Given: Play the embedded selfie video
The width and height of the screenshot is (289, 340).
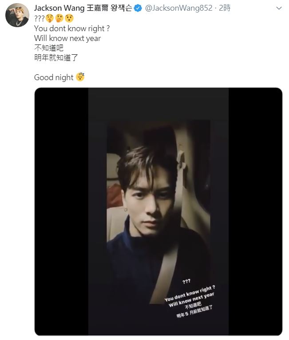Looking at the screenshot, I should tap(158, 211).
